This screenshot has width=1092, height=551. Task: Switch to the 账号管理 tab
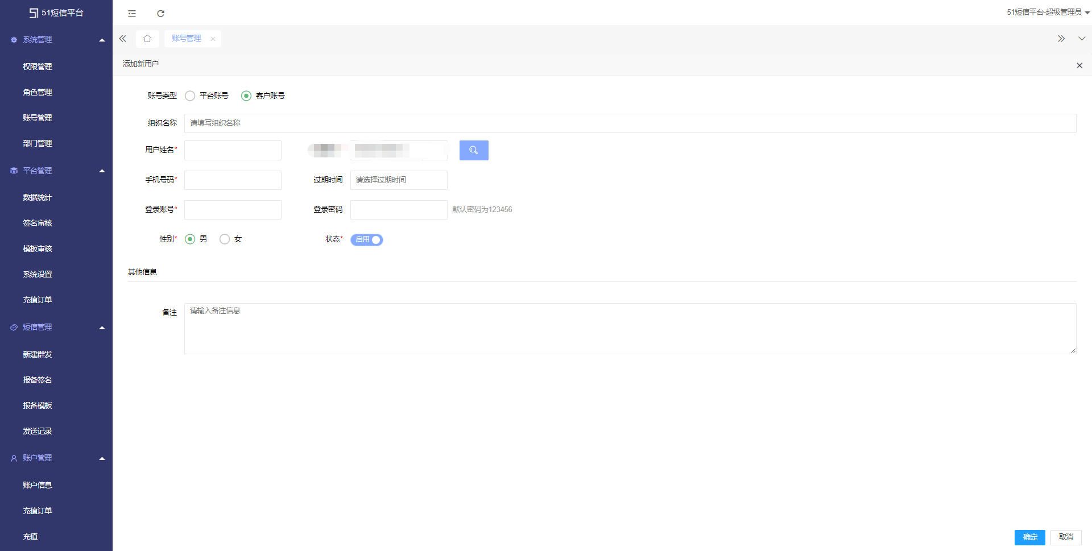click(x=187, y=38)
